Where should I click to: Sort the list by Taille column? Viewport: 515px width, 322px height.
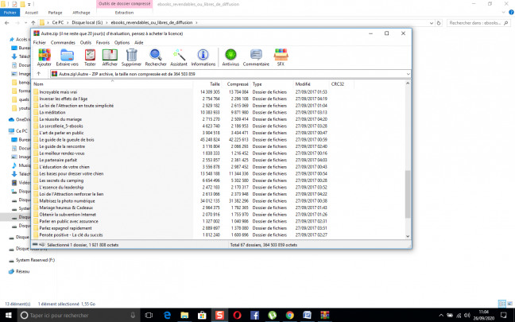tap(215, 83)
